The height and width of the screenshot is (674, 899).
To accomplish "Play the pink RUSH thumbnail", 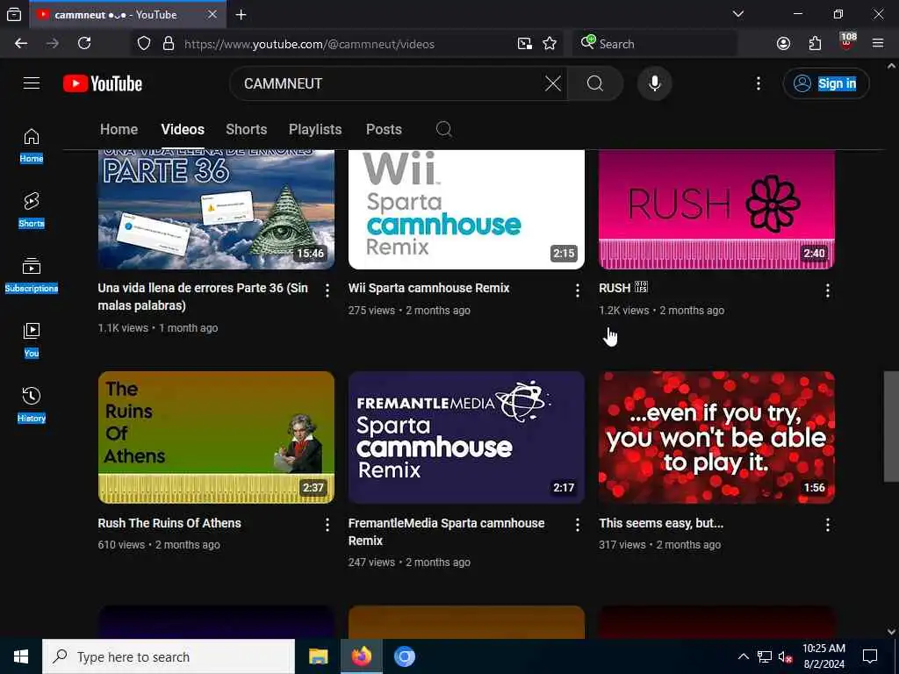I will [x=716, y=209].
